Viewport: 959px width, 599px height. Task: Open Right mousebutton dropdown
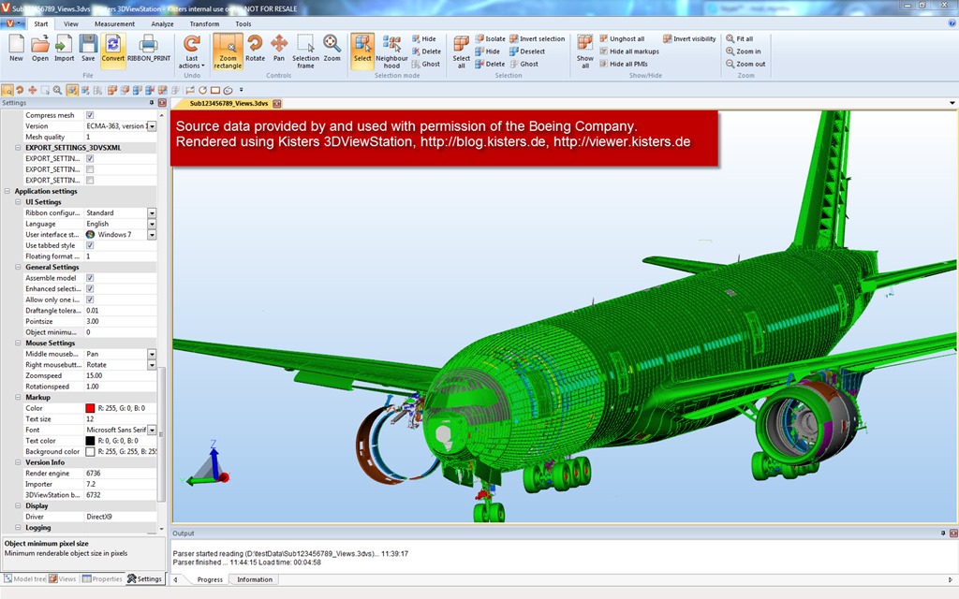(152, 365)
